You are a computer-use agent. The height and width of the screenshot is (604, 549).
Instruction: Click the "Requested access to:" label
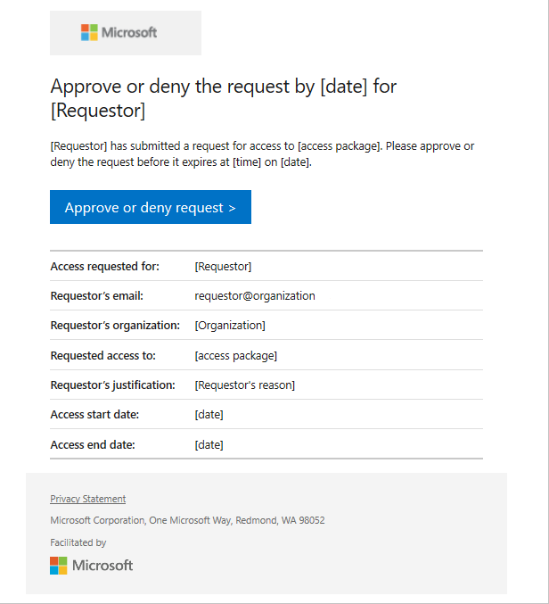pyautogui.click(x=102, y=356)
